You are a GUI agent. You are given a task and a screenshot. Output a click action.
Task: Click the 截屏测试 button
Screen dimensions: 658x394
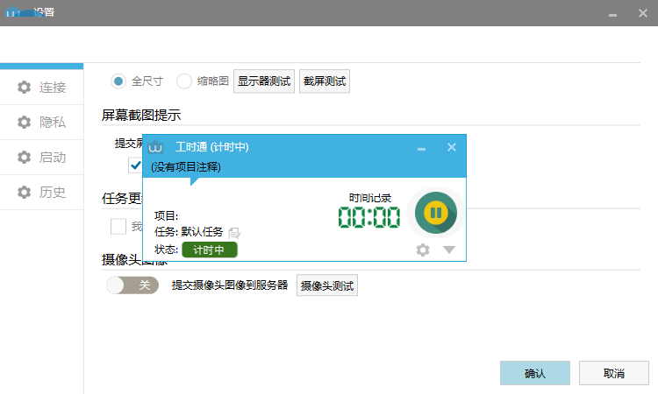pyautogui.click(x=325, y=81)
